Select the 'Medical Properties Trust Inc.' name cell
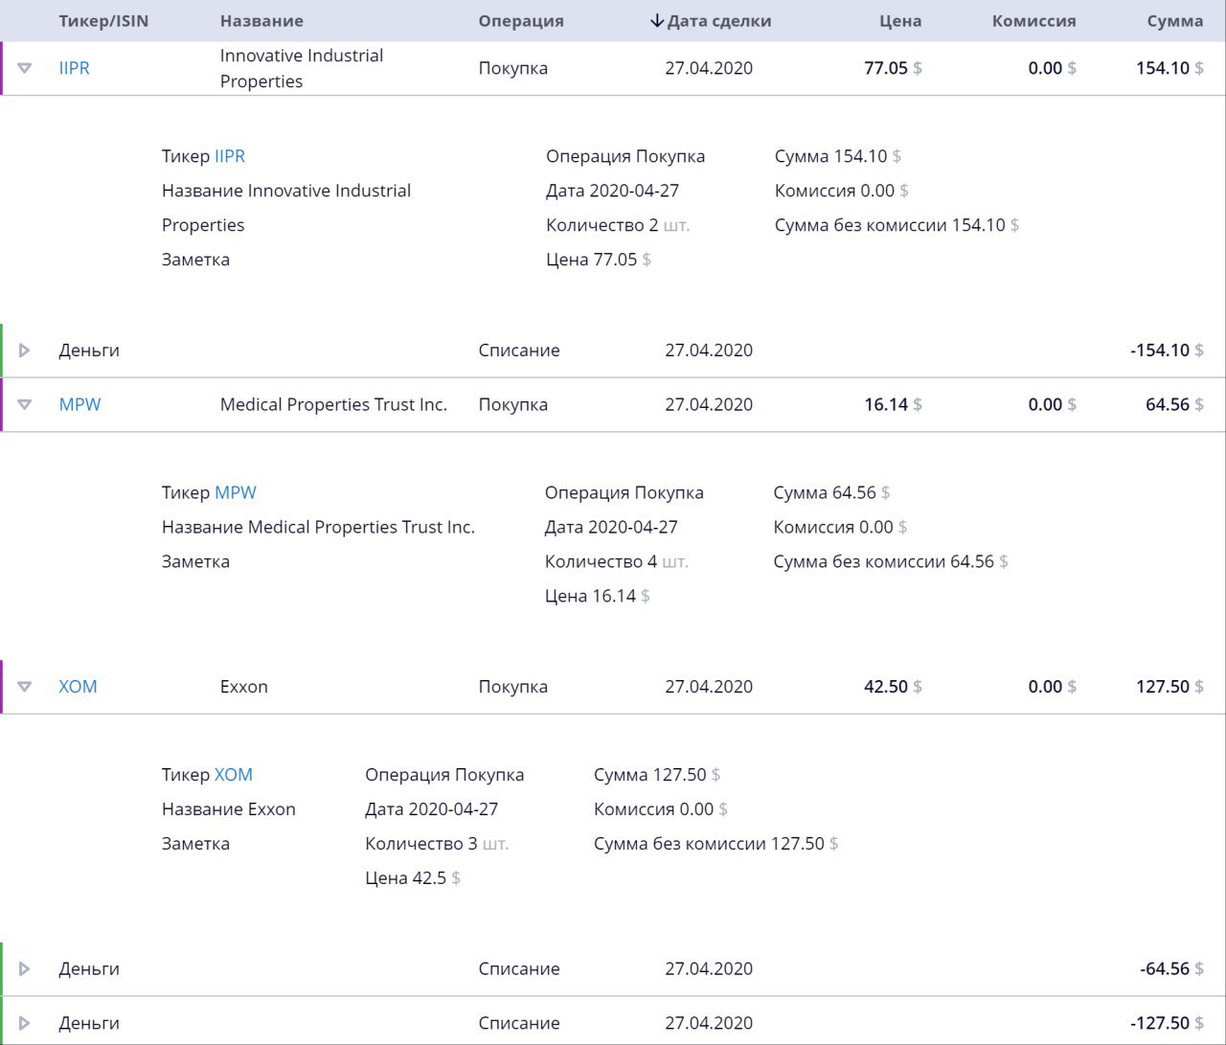Screen dimensions: 1226x1045 click(333, 404)
